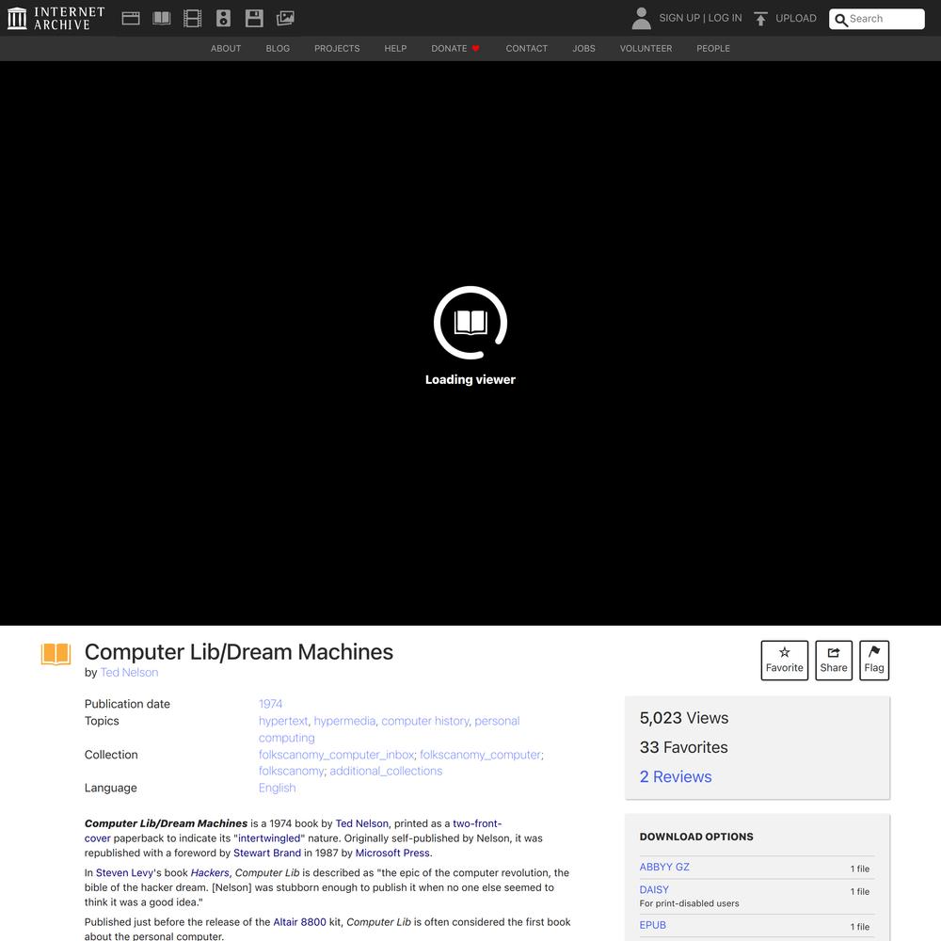Open the Texts book icon in navbar

point(162,19)
